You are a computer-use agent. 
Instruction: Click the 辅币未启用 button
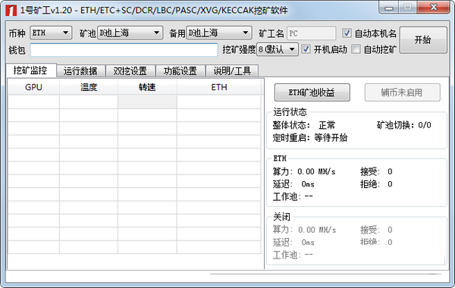402,92
